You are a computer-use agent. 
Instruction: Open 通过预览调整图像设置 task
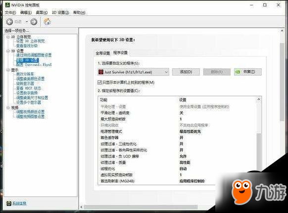point(34,55)
